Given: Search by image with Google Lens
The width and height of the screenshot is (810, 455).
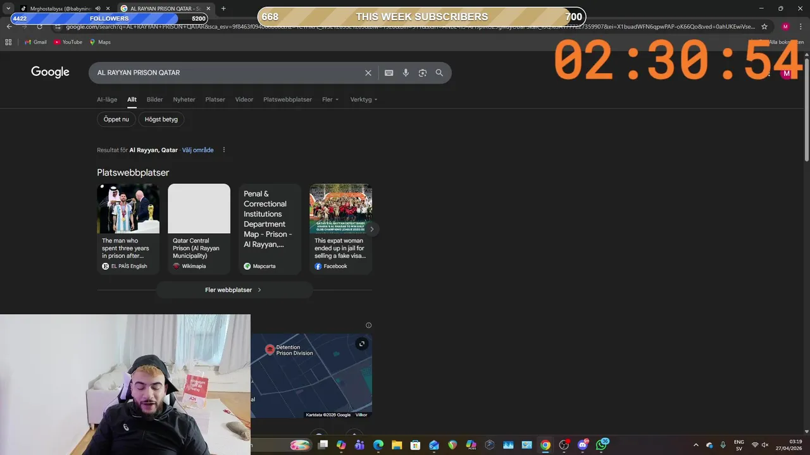Looking at the screenshot, I should [x=423, y=73].
